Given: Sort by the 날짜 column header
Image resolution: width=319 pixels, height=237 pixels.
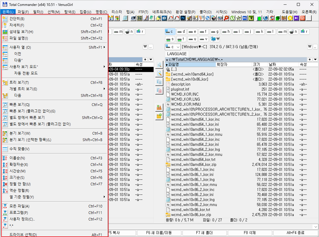Looking at the screenshot, I should click(x=283, y=64).
